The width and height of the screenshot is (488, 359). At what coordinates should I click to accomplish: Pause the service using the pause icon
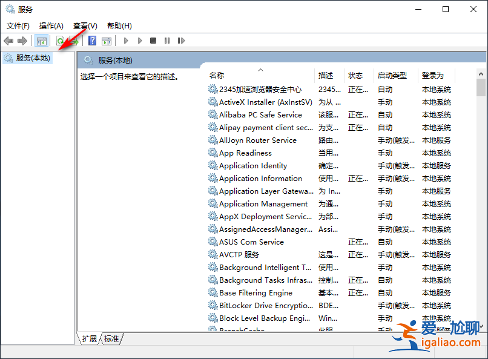(x=167, y=41)
